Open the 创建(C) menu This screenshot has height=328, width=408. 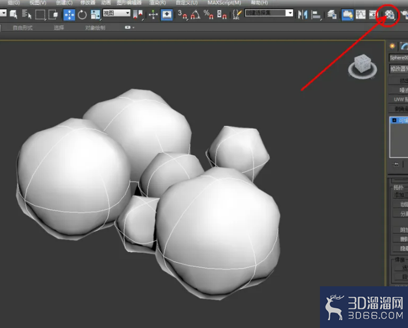[x=64, y=3]
